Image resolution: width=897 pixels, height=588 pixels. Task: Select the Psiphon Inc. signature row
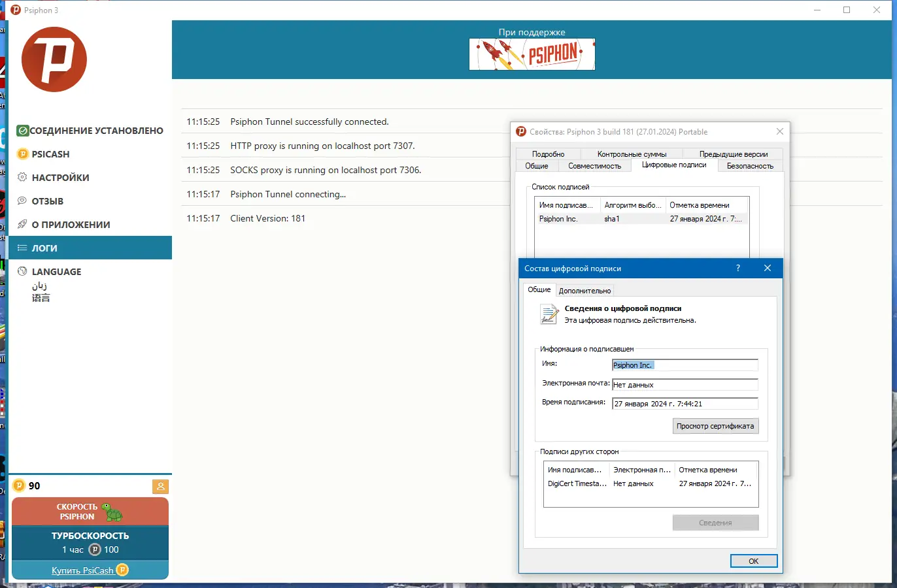[641, 219]
